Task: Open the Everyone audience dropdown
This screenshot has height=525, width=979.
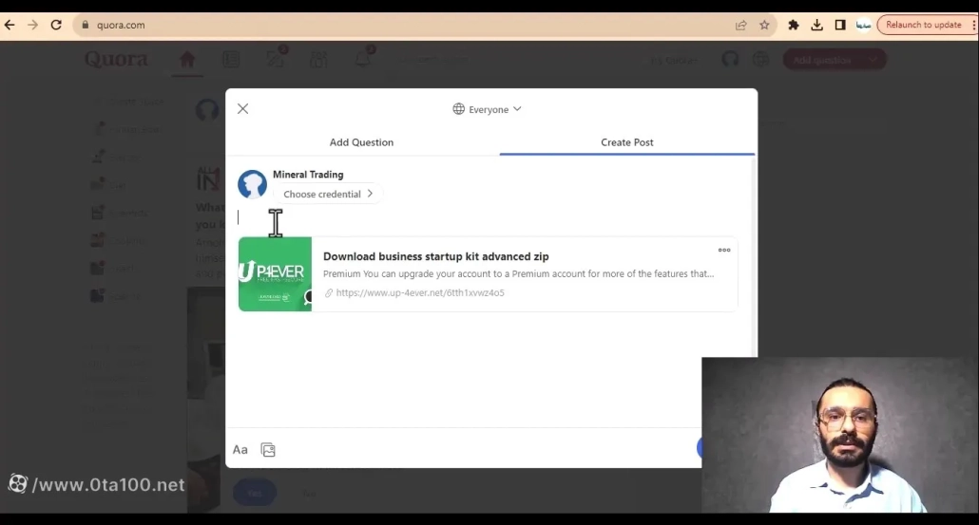Action: pos(487,109)
